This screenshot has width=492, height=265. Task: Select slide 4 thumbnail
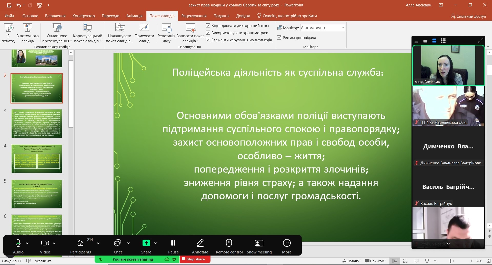[x=37, y=158]
